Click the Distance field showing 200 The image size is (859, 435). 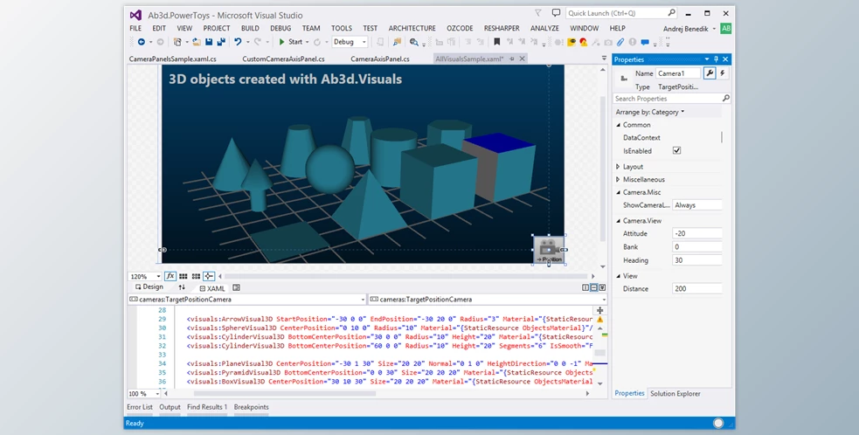click(696, 289)
